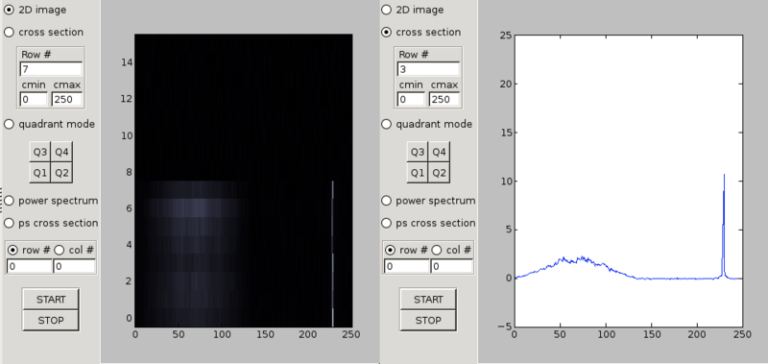Focus row number field under row # left panel
Viewport: 768px width, 364px height.
pyautogui.click(x=29, y=266)
